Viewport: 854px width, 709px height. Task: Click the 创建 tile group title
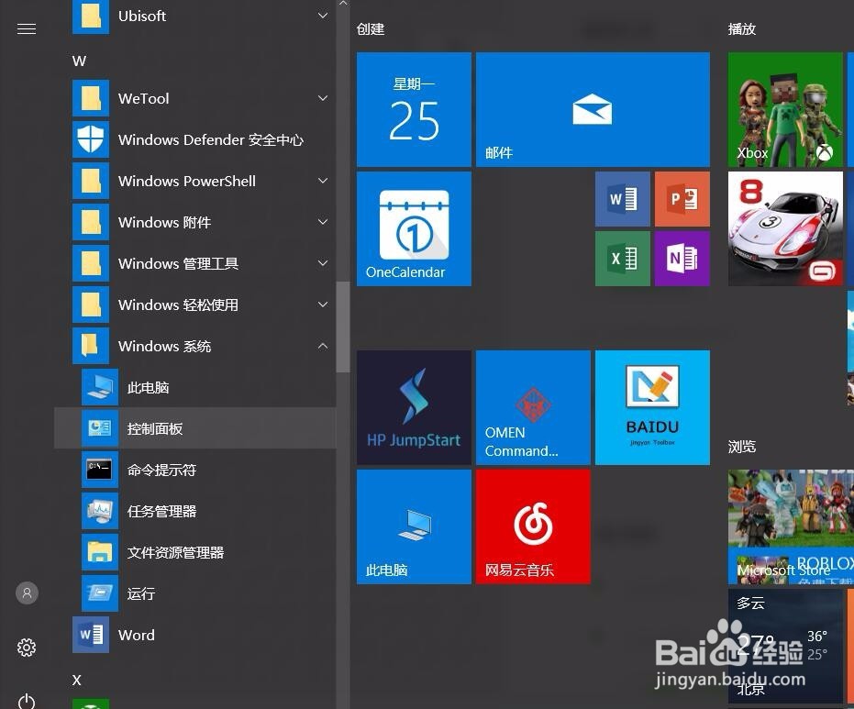(x=371, y=28)
